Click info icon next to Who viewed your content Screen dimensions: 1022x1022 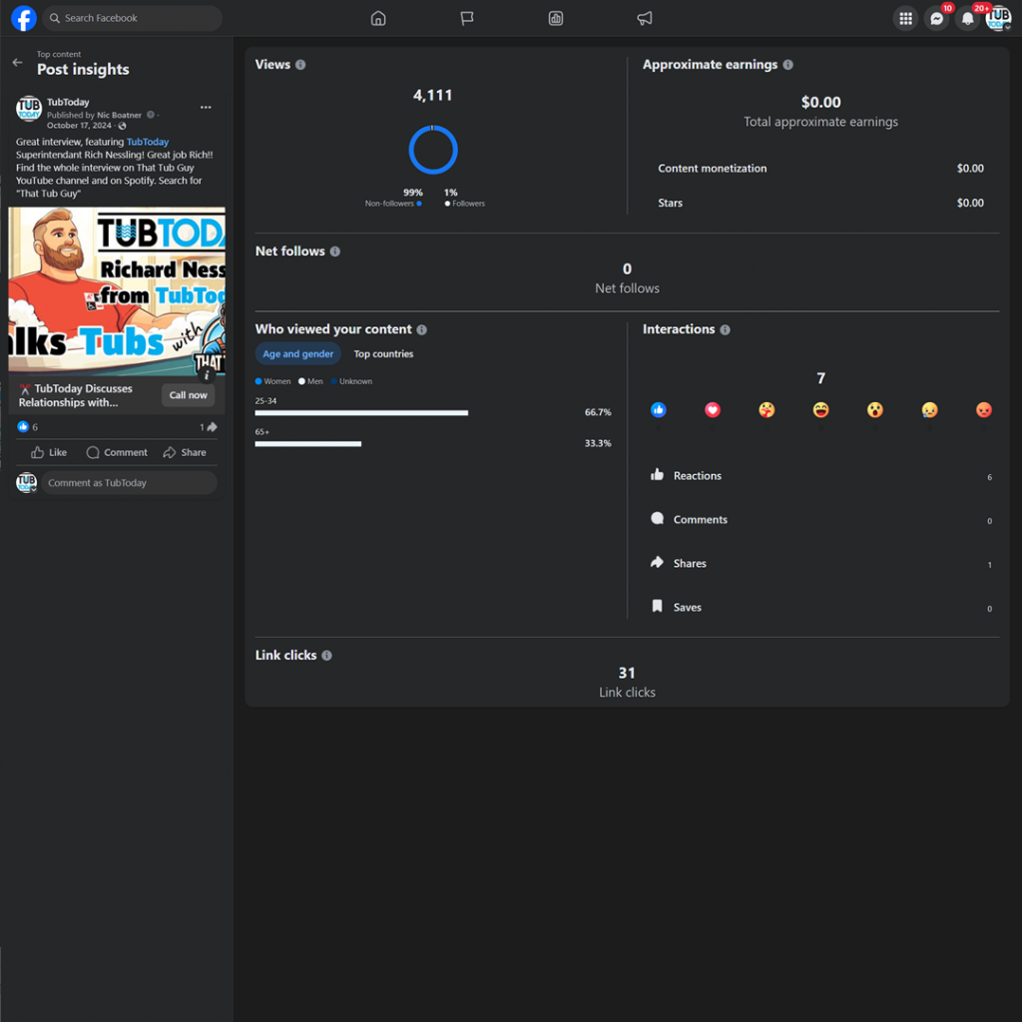click(422, 329)
